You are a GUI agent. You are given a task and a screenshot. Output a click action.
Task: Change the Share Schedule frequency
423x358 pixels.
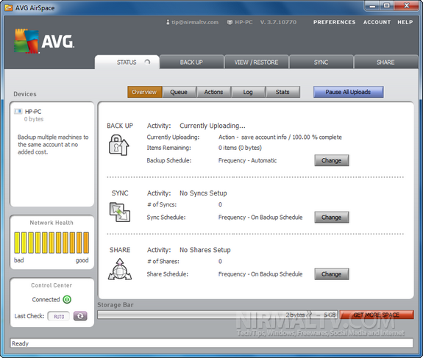pyautogui.click(x=332, y=274)
